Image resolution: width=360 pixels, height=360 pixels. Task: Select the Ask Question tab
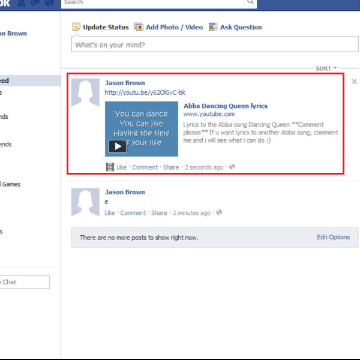point(241,27)
